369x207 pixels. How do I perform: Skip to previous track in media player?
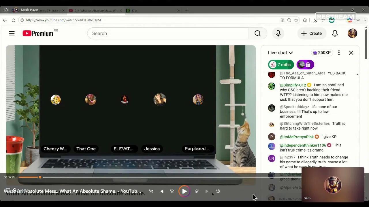click(x=161, y=191)
